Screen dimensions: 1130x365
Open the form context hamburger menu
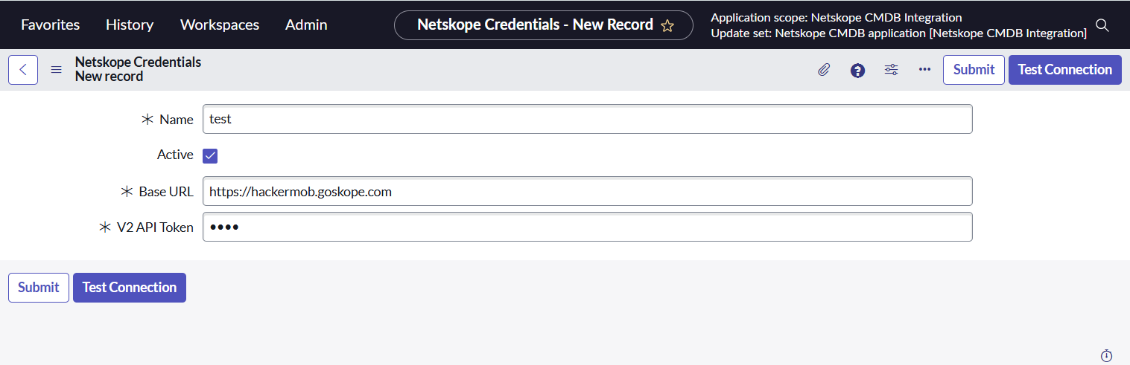[56, 70]
